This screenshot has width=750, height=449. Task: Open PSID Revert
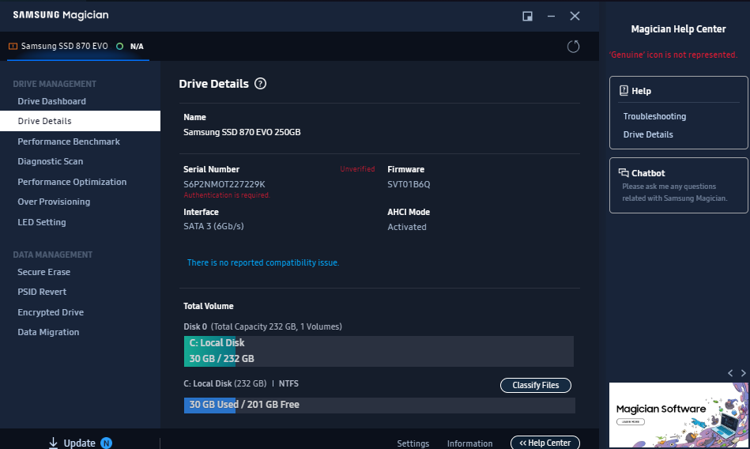point(42,292)
